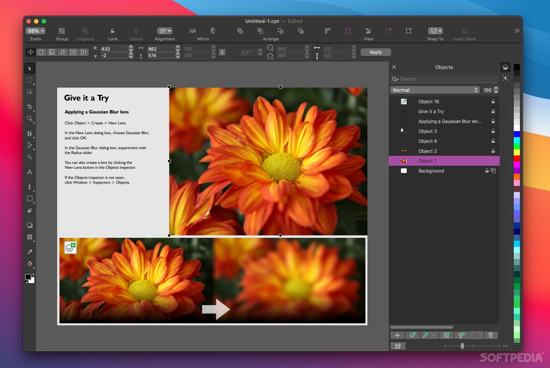
Task: Select Object 2 in the Objects list
Action: (428, 151)
